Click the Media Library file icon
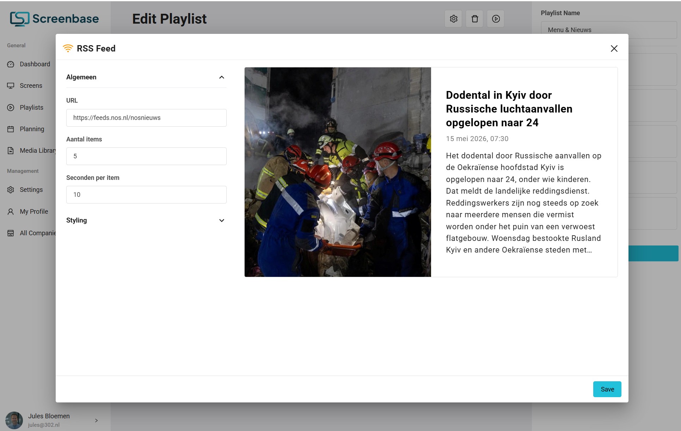Screen dimensions: 681x431 (11, 151)
